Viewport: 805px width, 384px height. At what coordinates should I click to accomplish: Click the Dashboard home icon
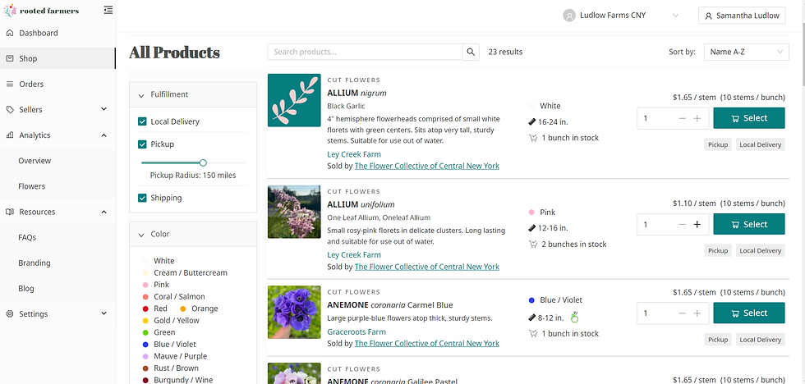(10, 33)
